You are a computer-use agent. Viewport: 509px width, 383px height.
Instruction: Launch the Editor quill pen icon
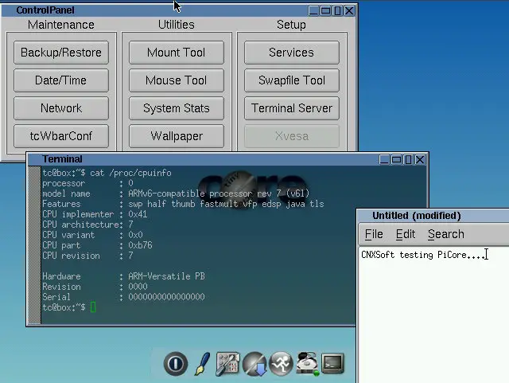click(202, 364)
